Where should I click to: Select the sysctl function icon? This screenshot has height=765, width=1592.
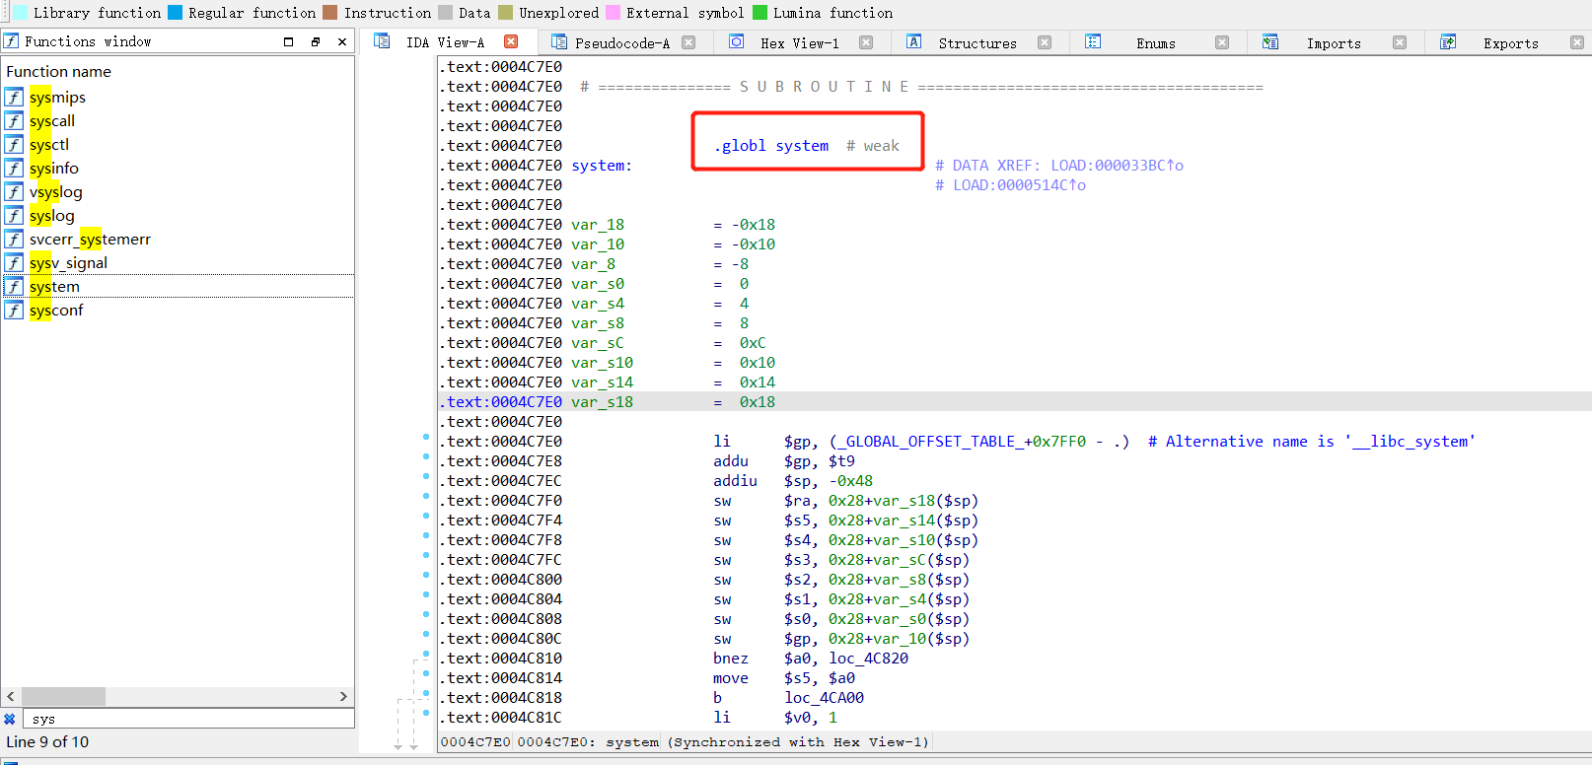(14, 144)
